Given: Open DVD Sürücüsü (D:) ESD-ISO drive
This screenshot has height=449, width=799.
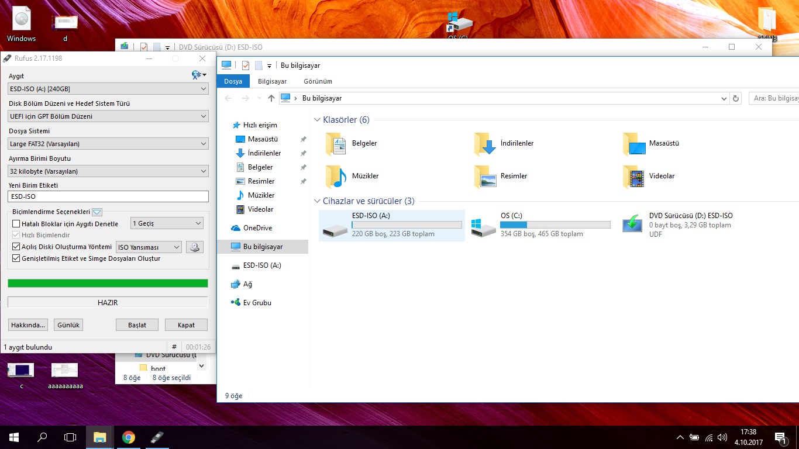Looking at the screenshot, I should [632, 224].
